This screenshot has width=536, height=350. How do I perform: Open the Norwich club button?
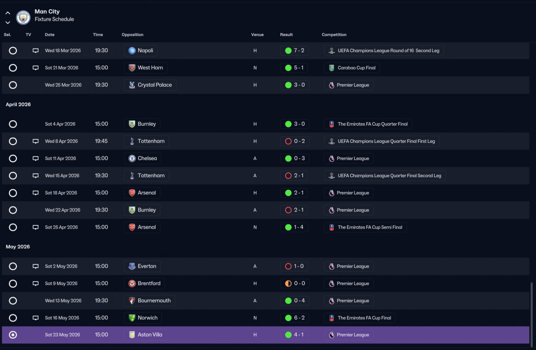coord(143,318)
